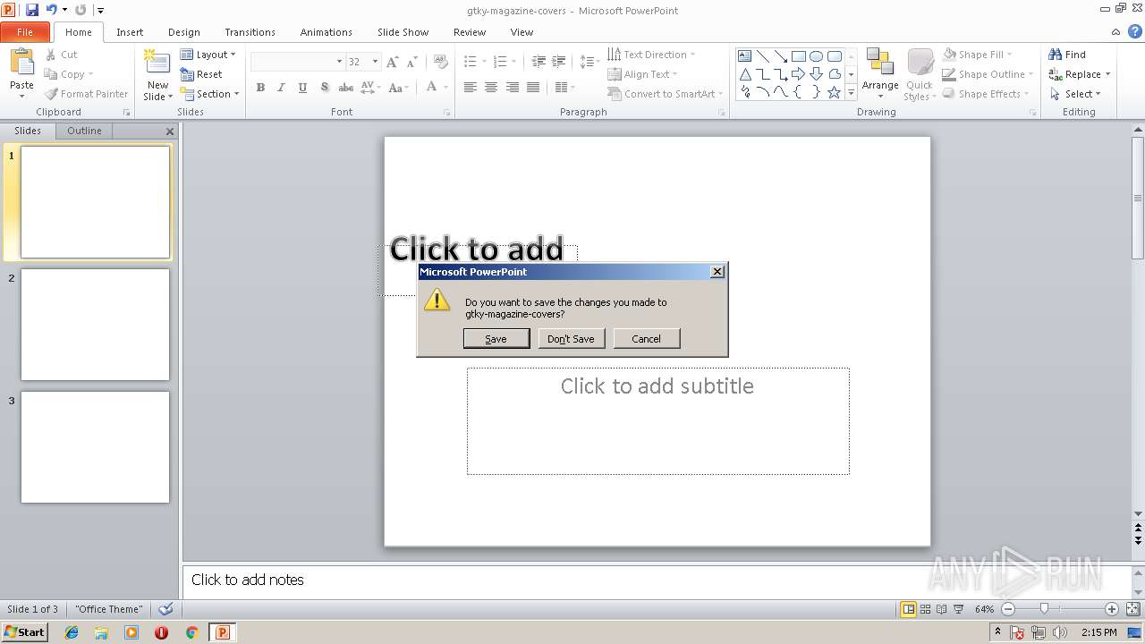Open the Align Text dropdown
This screenshot has height=644, width=1145.
pos(642,74)
